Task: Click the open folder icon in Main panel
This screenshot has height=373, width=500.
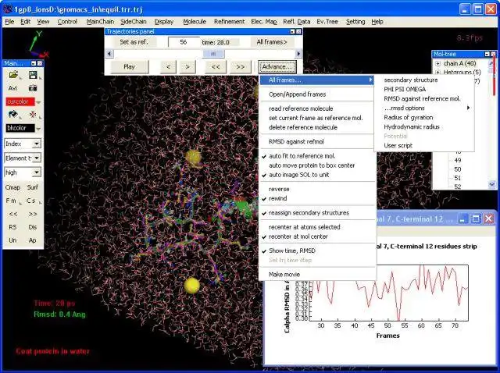Action: point(13,75)
